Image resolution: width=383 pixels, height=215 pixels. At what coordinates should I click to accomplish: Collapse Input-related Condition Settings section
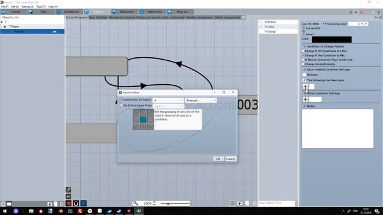(x=305, y=69)
